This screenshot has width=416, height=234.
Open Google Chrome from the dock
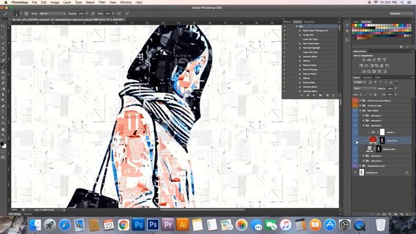(x=123, y=225)
